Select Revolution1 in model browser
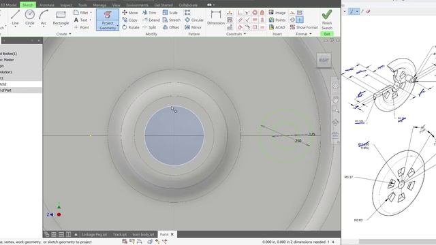Image resolution: width=436 pixels, height=245 pixels. pyautogui.click(x=6, y=72)
